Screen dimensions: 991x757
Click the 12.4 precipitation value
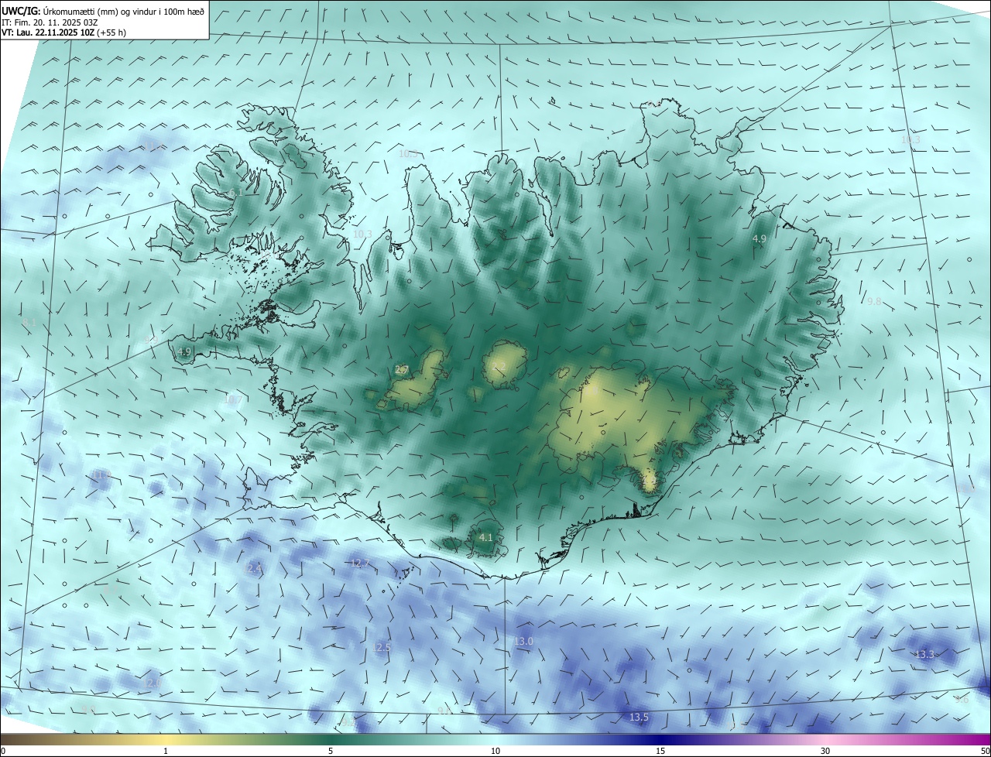(x=254, y=569)
